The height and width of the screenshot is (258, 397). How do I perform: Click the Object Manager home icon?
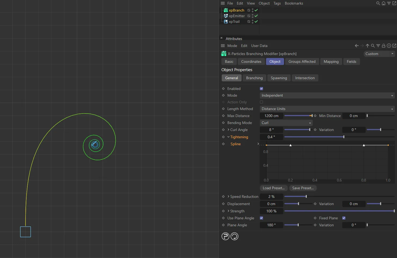tap(383, 3)
